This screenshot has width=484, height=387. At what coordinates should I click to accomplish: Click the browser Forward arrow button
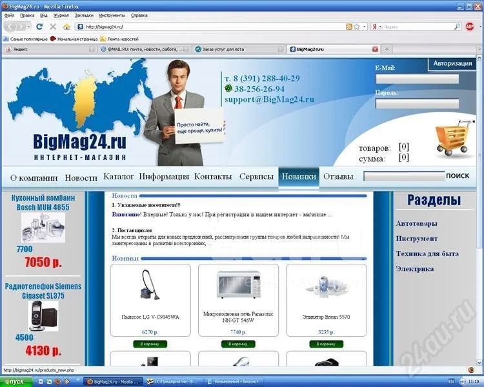[x=21, y=27]
